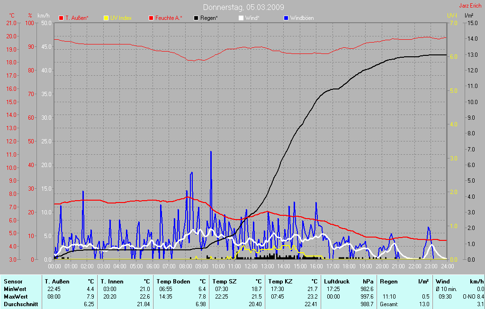485x309 pixels.
Task: Click the T. Außen column header
Action: pos(57,282)
